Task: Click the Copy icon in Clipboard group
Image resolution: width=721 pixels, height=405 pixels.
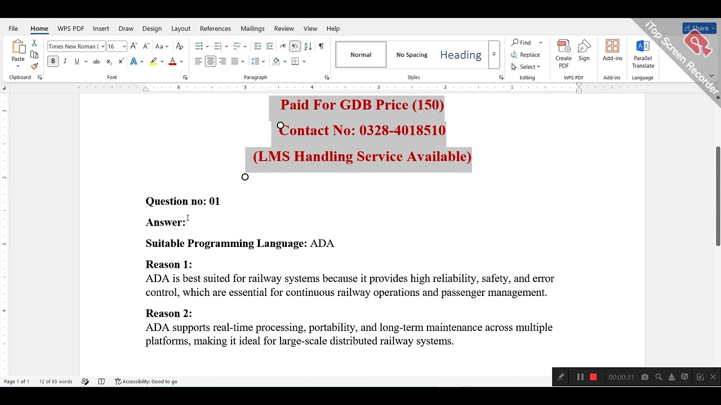Action: pyautogui.click(x=34, y=55)
